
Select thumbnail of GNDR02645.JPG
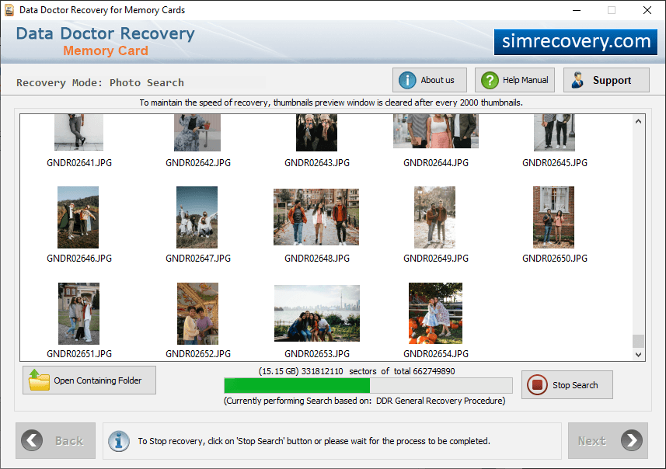point(554,132)
